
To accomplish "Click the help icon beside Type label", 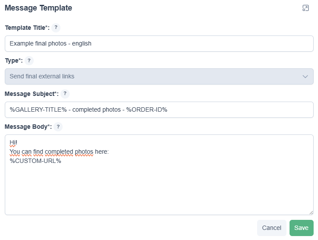I will [29, 61].
